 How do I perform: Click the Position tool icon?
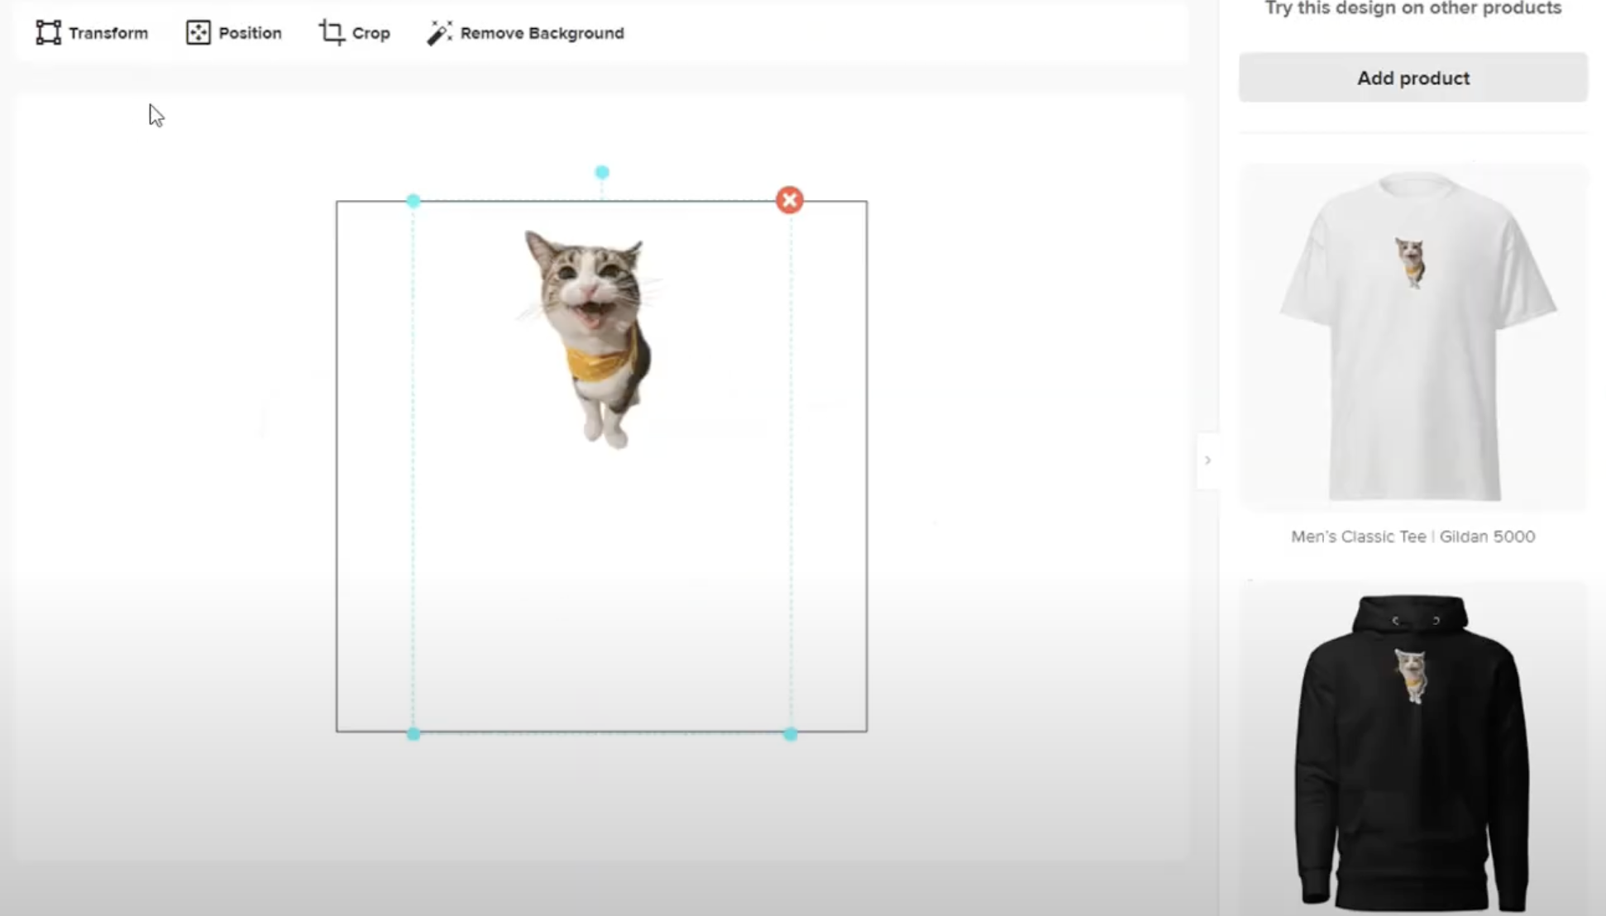(198, 33)
